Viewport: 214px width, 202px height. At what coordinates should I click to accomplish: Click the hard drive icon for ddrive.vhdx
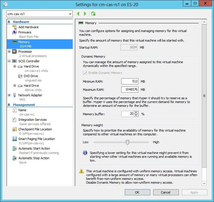(x=20, y=86)
